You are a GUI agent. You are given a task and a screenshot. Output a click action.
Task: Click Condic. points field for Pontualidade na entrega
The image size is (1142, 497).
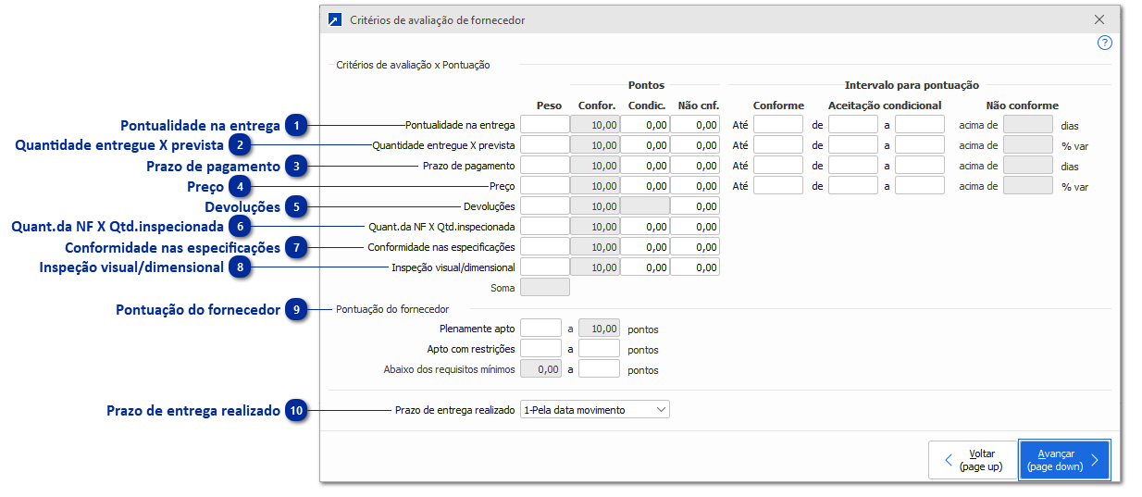(x=645, y=124)
